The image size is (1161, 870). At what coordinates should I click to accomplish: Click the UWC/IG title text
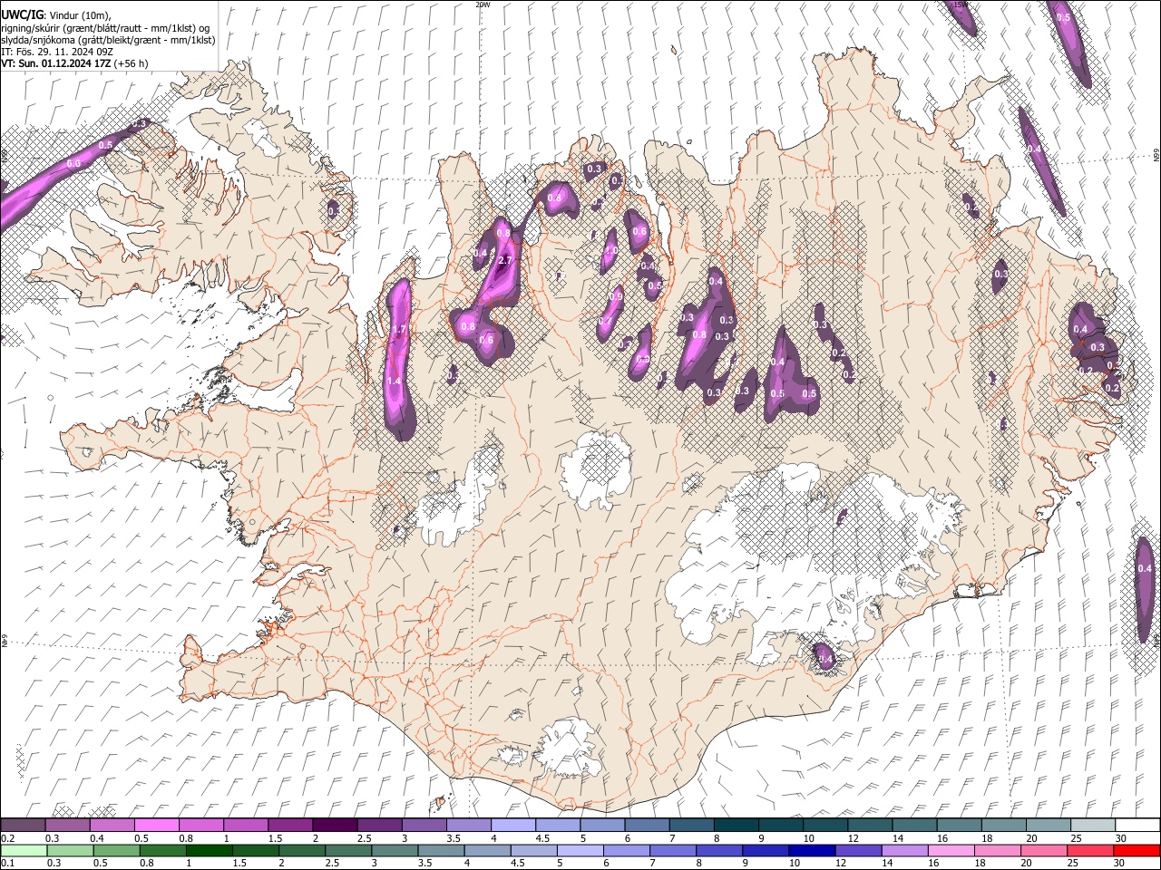(21, 15)
